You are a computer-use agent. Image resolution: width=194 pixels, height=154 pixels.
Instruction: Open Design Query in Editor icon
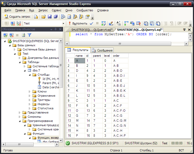pos(111,23)
